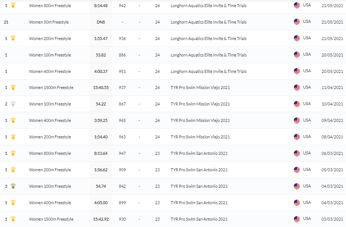Viewport: 346px width, 227px height.
Task: Open Longhorn Aquatics competition in 8:14.48 row
Action: point(208,6)
